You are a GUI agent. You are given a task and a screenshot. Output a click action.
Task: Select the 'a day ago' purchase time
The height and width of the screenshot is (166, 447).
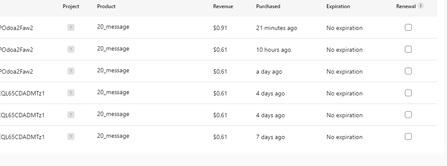269,71
